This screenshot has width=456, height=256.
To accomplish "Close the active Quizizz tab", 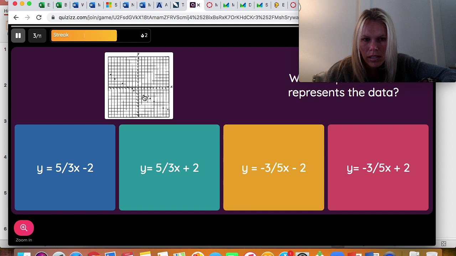I will [198, 5].
